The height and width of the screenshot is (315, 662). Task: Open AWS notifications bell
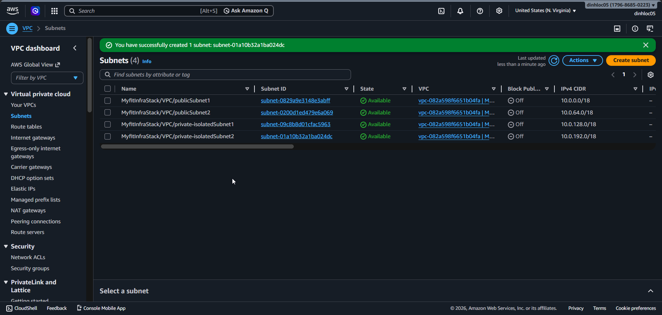(x=460, y=11)
